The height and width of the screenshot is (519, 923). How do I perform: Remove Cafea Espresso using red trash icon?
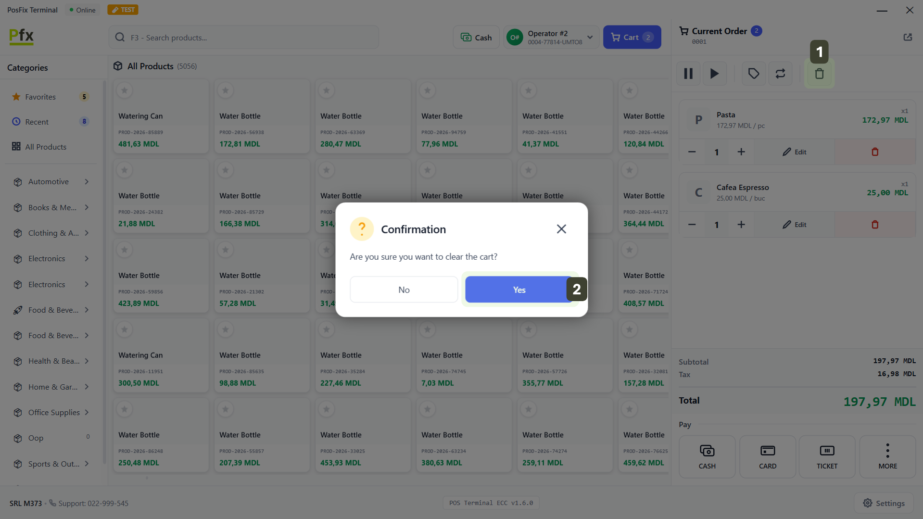874,225
